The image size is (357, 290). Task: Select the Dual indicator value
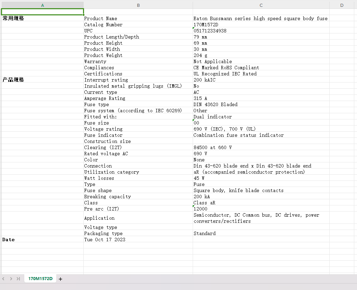coord(261,116)
